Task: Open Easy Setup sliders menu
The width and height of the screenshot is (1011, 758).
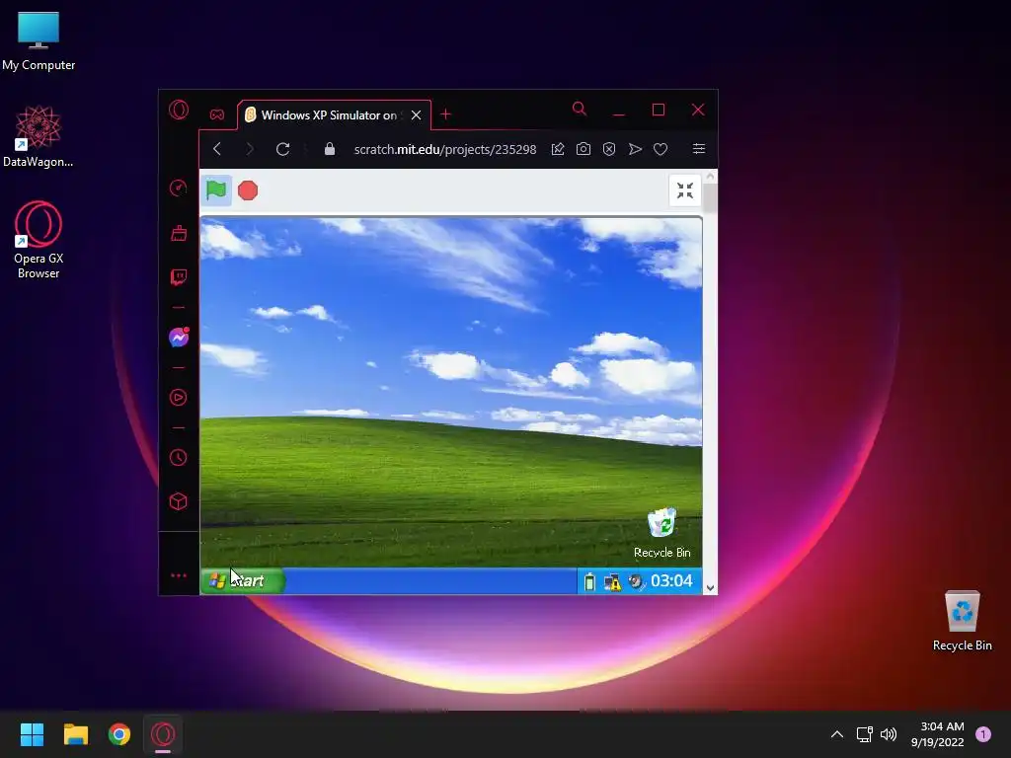Action: [699, 149]
